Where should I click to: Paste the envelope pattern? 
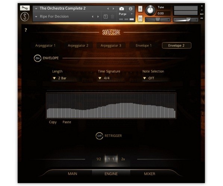point(67,122)
